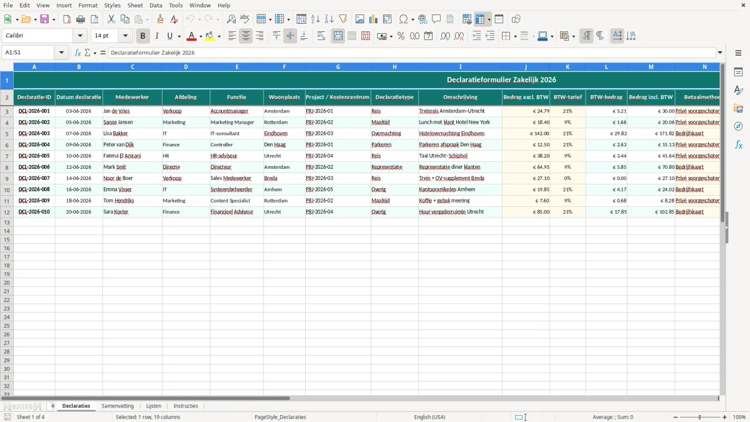Toggle Align Left
The width and height of the screenshot is (750, 422).
232,36
